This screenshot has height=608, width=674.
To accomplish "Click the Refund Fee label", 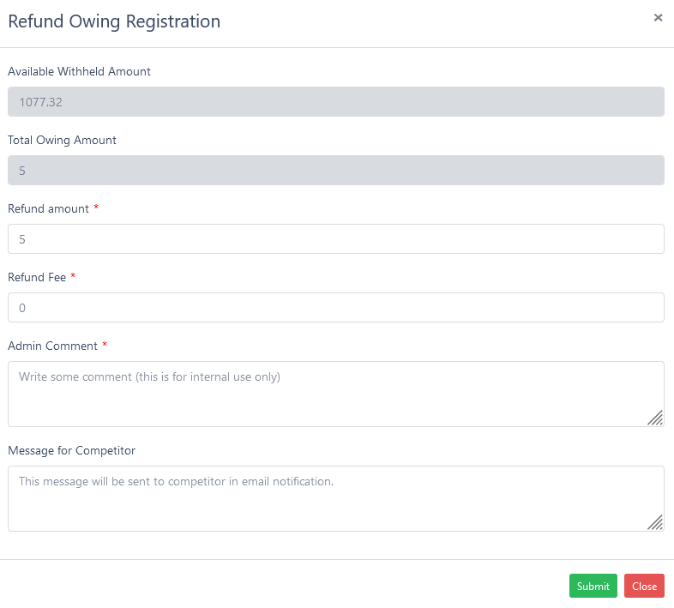I will pyautogui.click(x=37, y=277).
